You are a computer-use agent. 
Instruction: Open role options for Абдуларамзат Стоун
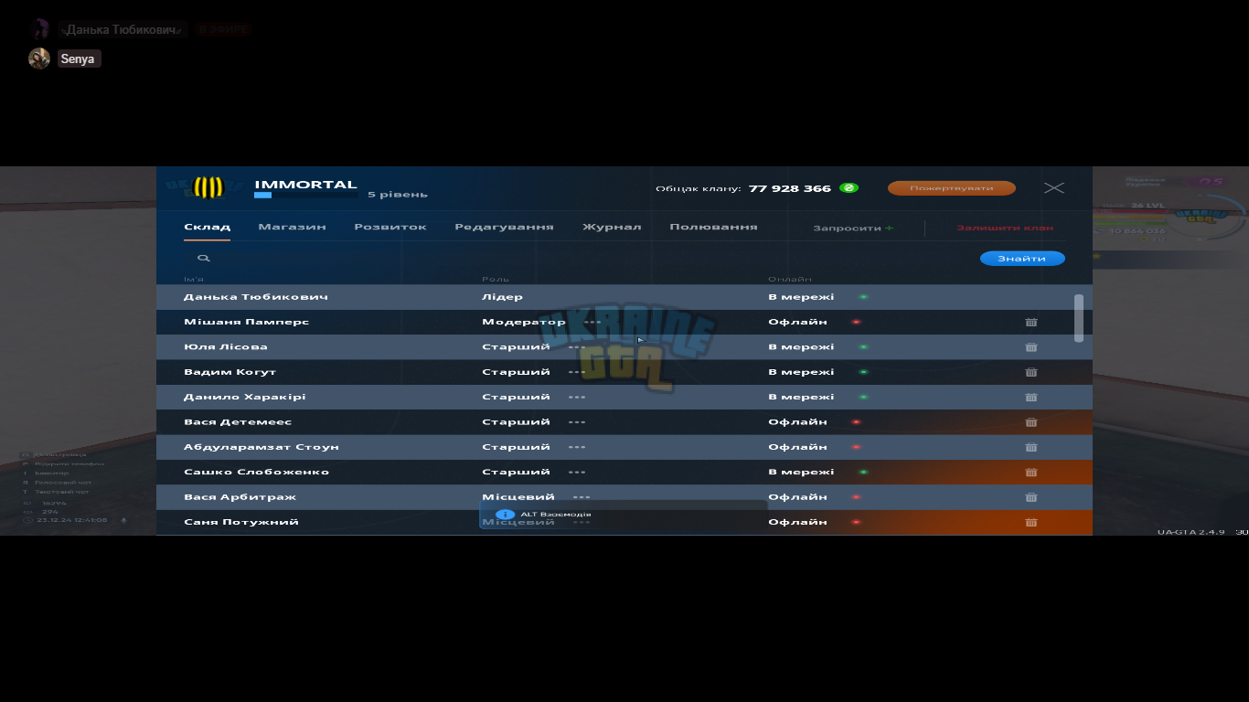(x=577, y=447)
